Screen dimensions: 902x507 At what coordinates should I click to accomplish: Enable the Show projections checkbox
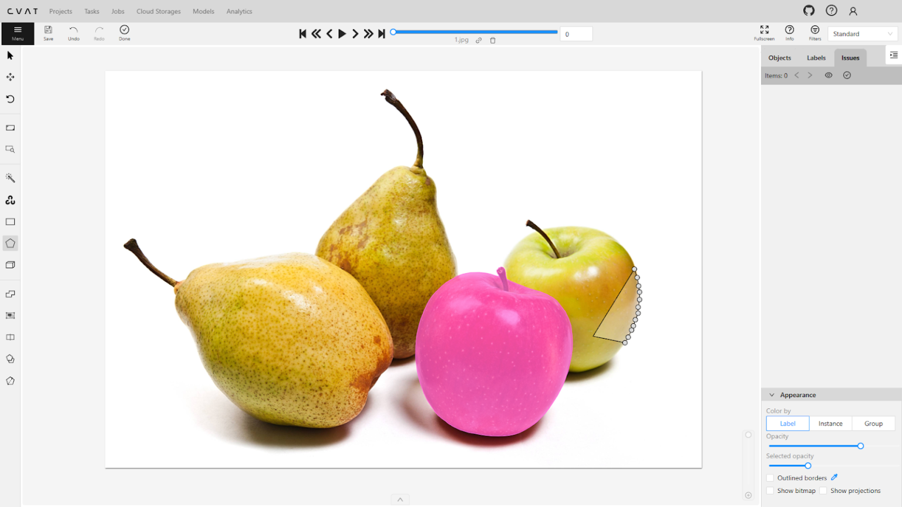tap(823, 491)
